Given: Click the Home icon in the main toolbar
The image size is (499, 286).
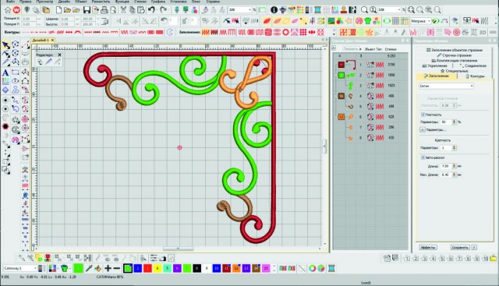Looking at the screenshot, I should [x=7, y=10].
